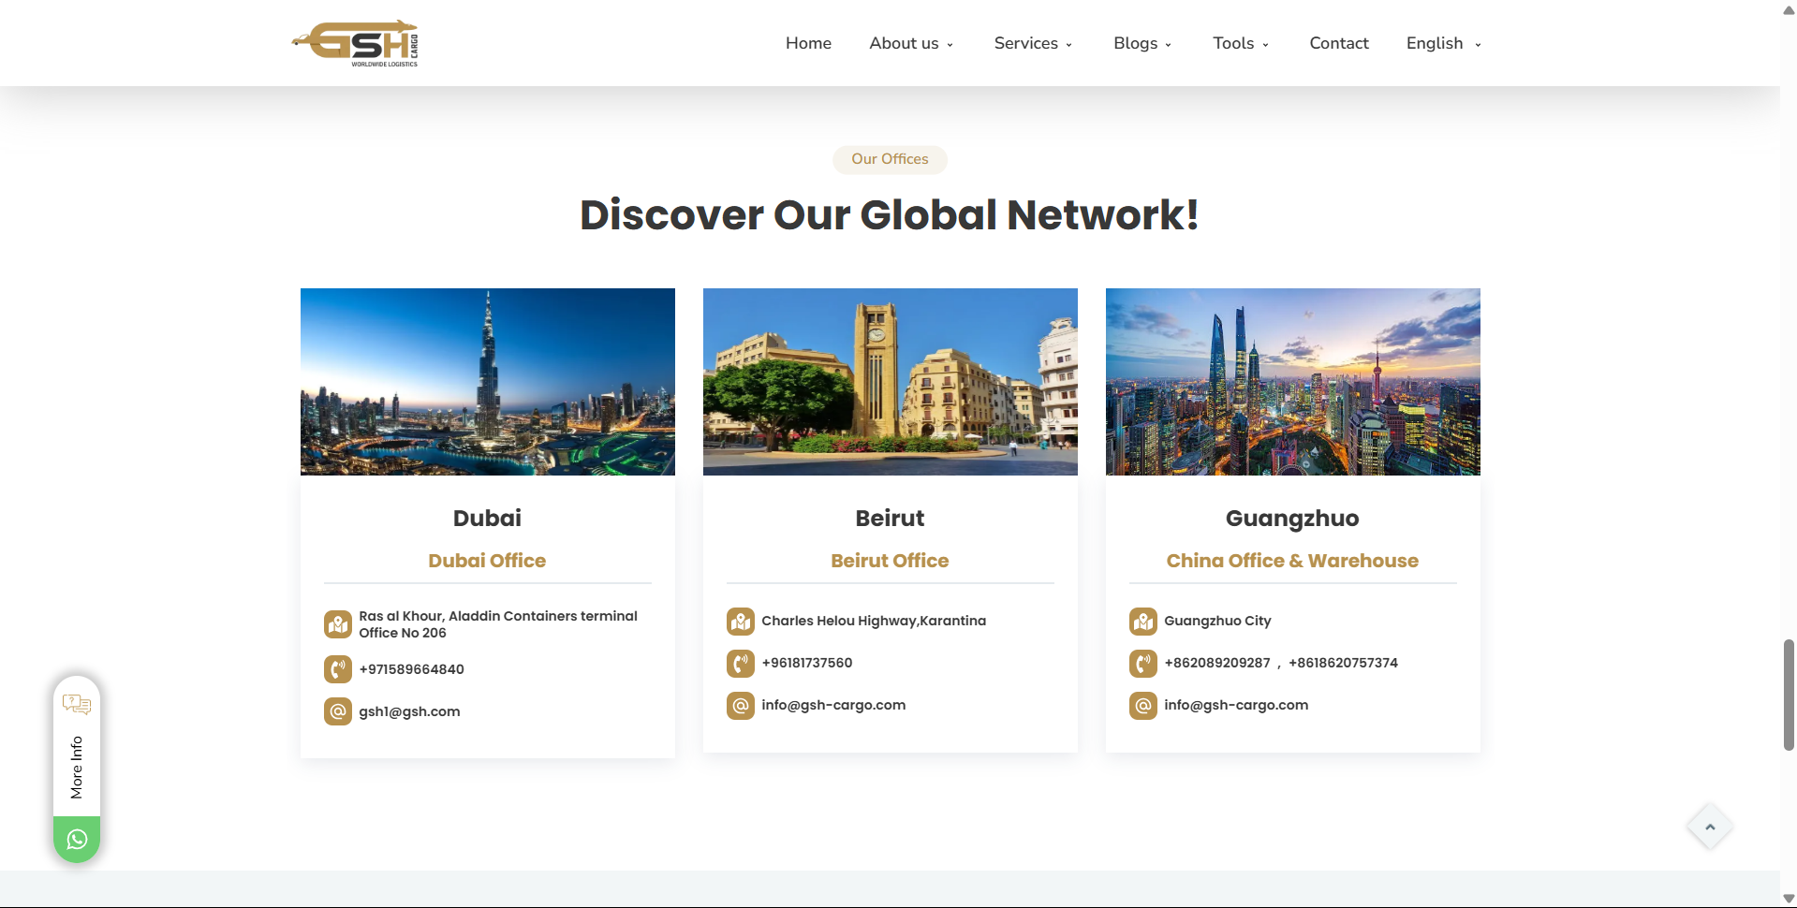Screen dimensions: 1797x908
Task: Click the chat bubble icon above More Info
Action: point(77,704)
